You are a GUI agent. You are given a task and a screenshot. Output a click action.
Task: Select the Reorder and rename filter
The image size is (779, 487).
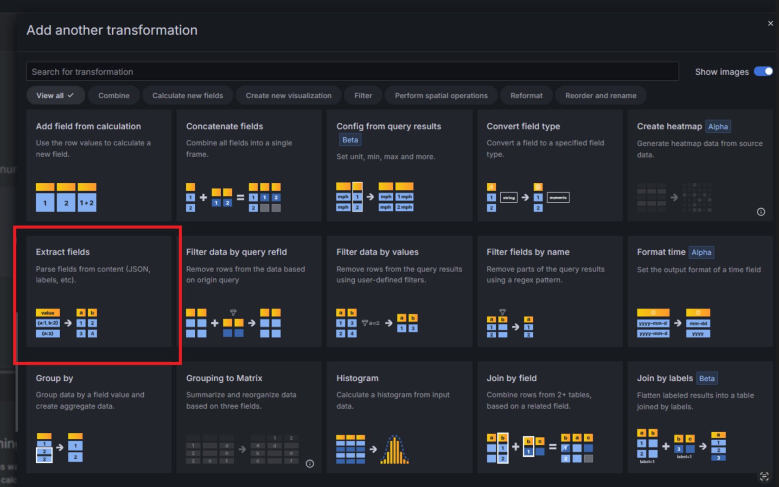pyautogui.click(x=600, y=96)
